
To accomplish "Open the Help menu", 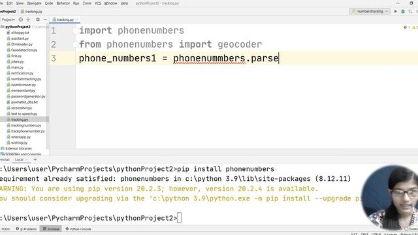I will click(124, 3).
